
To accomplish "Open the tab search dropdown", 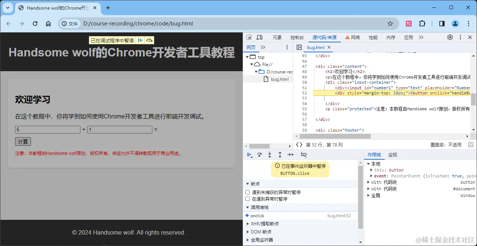I will (8, 8).
